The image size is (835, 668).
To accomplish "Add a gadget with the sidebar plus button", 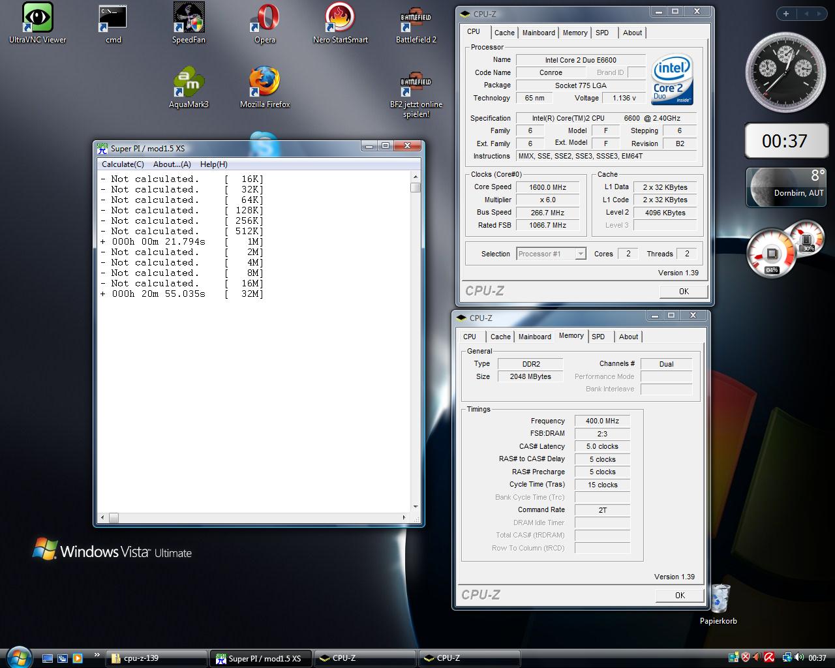I will [786, 14].
